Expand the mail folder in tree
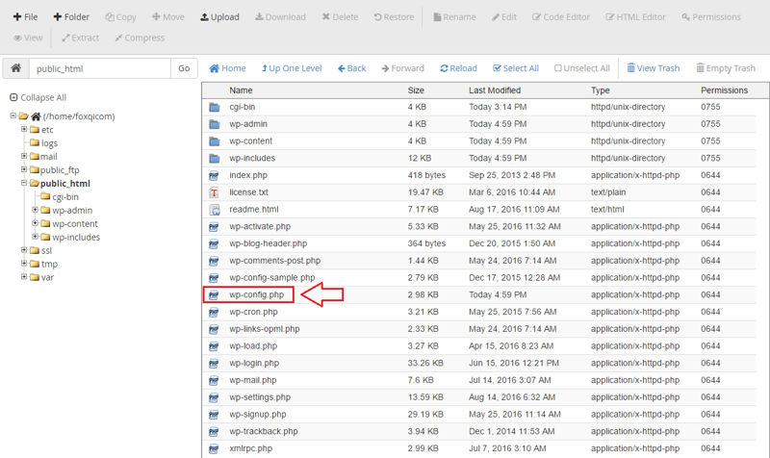This screenshot has width=770, height=458. (24, 156)
